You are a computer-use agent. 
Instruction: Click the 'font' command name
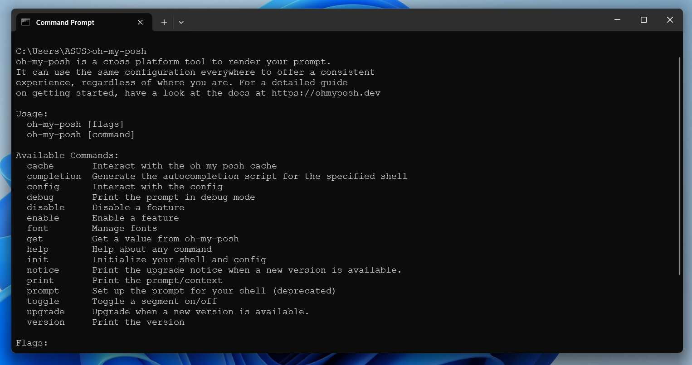(38, 229)
